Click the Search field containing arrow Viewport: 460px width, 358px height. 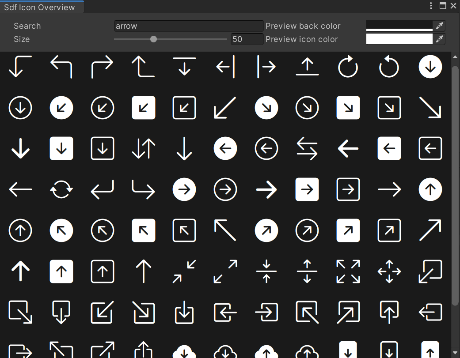click(189, 26)
